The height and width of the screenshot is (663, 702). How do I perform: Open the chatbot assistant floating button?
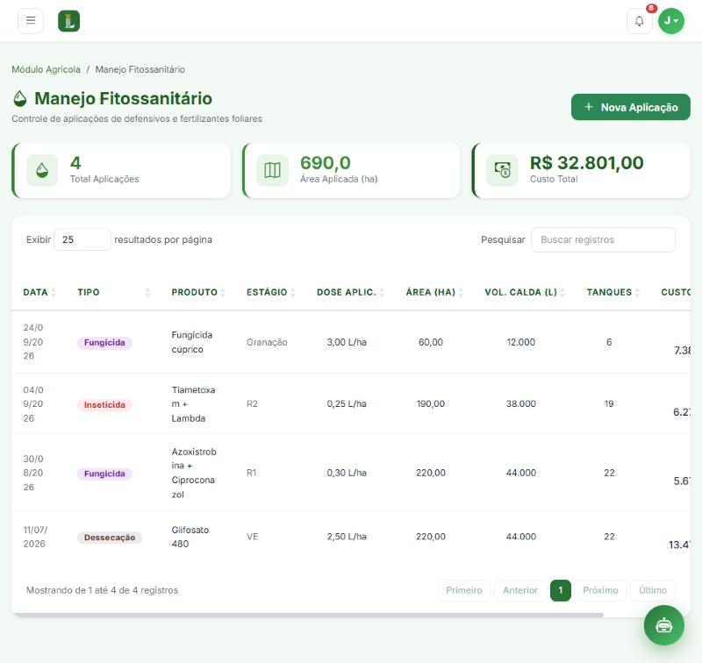[x=663, y=625]
